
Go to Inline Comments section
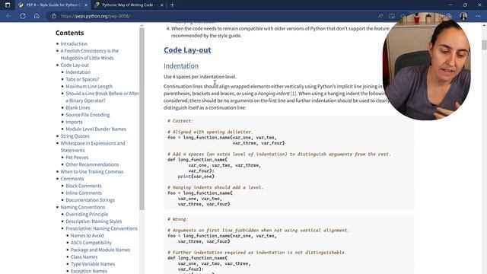point(84,193)
